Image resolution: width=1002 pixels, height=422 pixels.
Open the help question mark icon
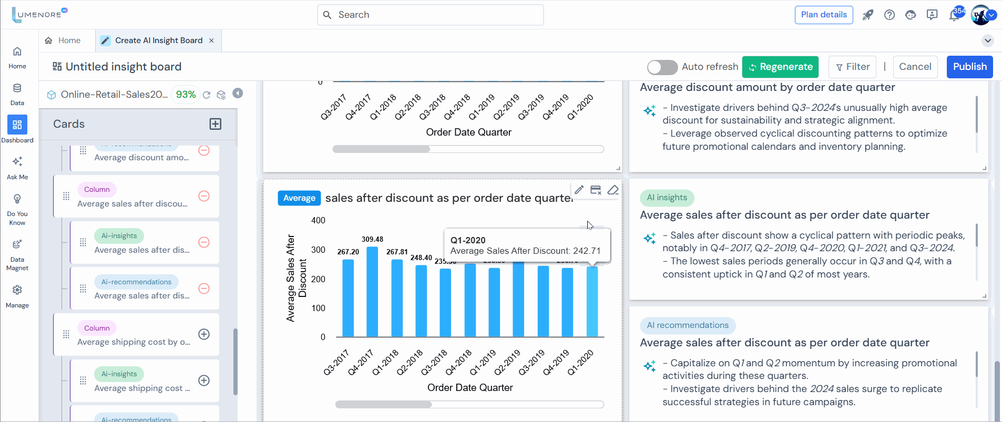pyautogui.click(x=889, y=15)
